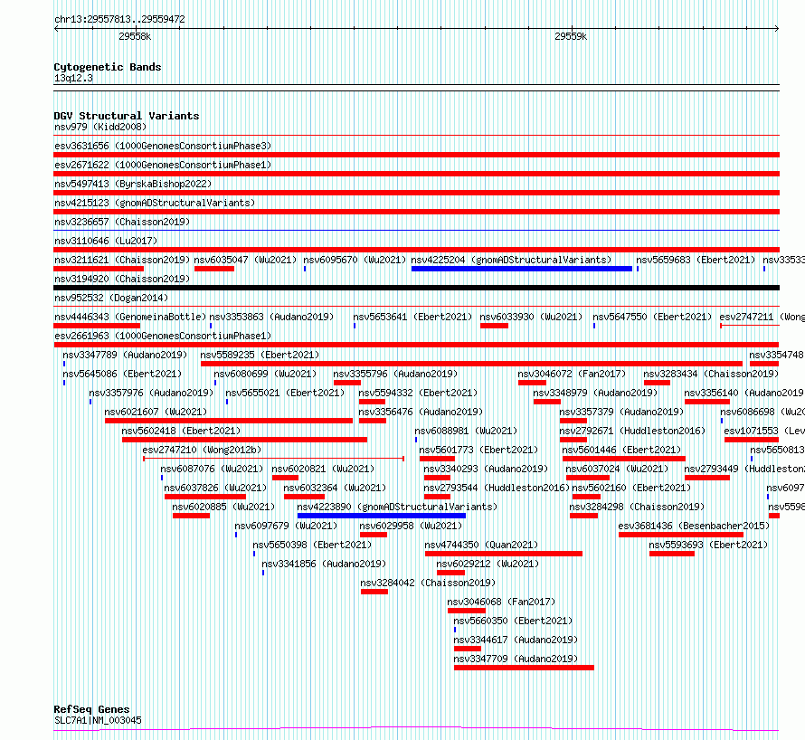The image size is (805, 740).
Task: Click the 13q12.3 cytogenetic band label
Action: point(73,78)
